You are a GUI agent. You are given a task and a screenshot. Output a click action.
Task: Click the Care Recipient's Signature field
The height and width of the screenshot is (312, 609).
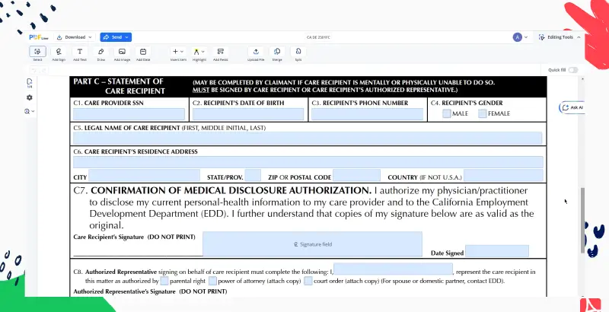pyautogui.click(x=312, y=244)
